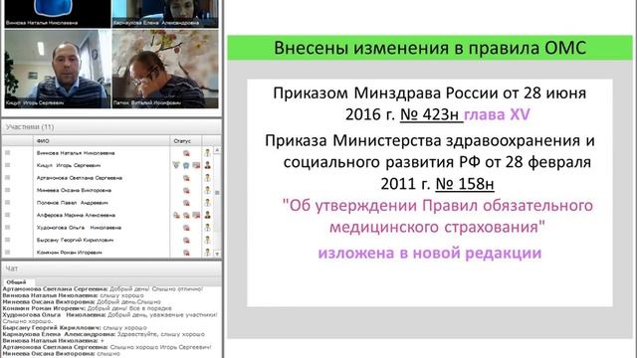Click role person icon for Бырсану Георгий Кириллович
The height and width of the screenshot is (358, 637).
(208, 240)
